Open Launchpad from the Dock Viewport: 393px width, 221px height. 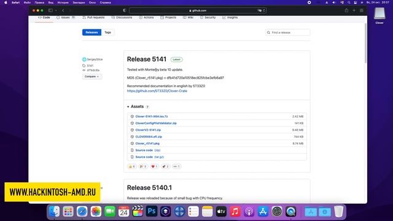(x=68, y=211)
